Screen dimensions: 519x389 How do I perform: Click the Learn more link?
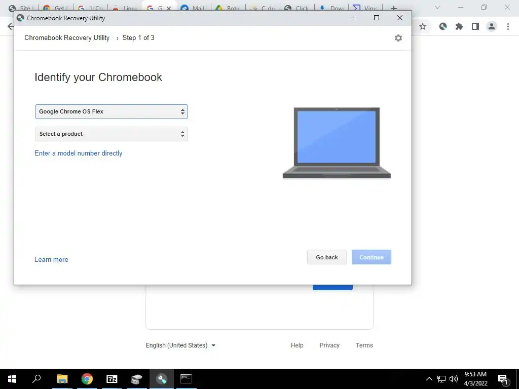pyautogui.click(x=51, y=260)
